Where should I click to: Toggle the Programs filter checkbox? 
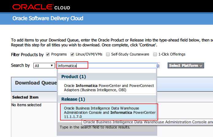point(48,54)
